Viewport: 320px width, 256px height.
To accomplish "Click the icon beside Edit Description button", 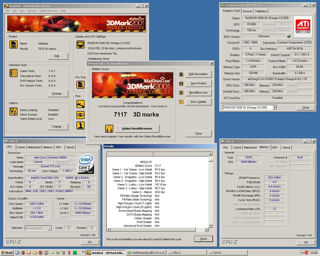I will pos(181,74).
